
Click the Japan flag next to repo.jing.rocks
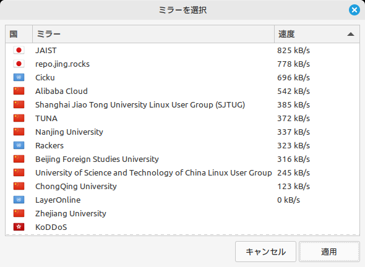click(x=19, y=64)
